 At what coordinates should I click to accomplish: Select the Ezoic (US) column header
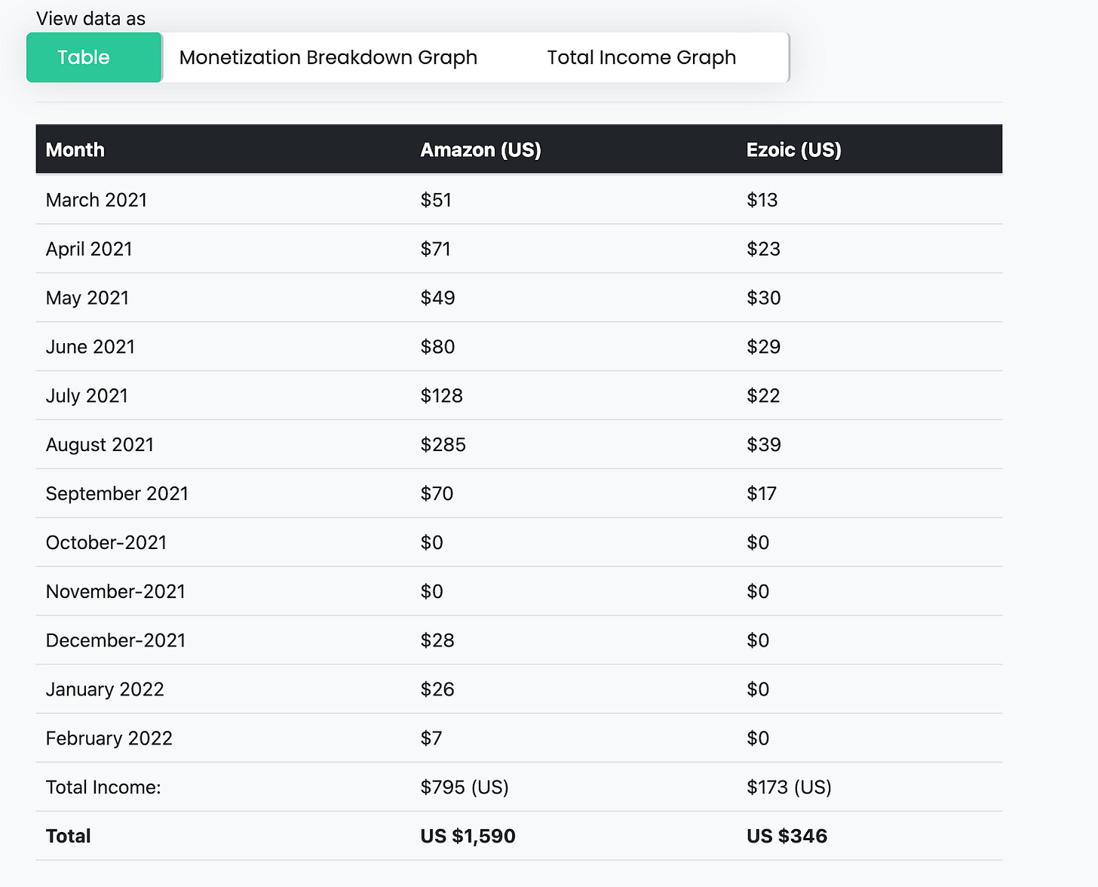(793, 149)
